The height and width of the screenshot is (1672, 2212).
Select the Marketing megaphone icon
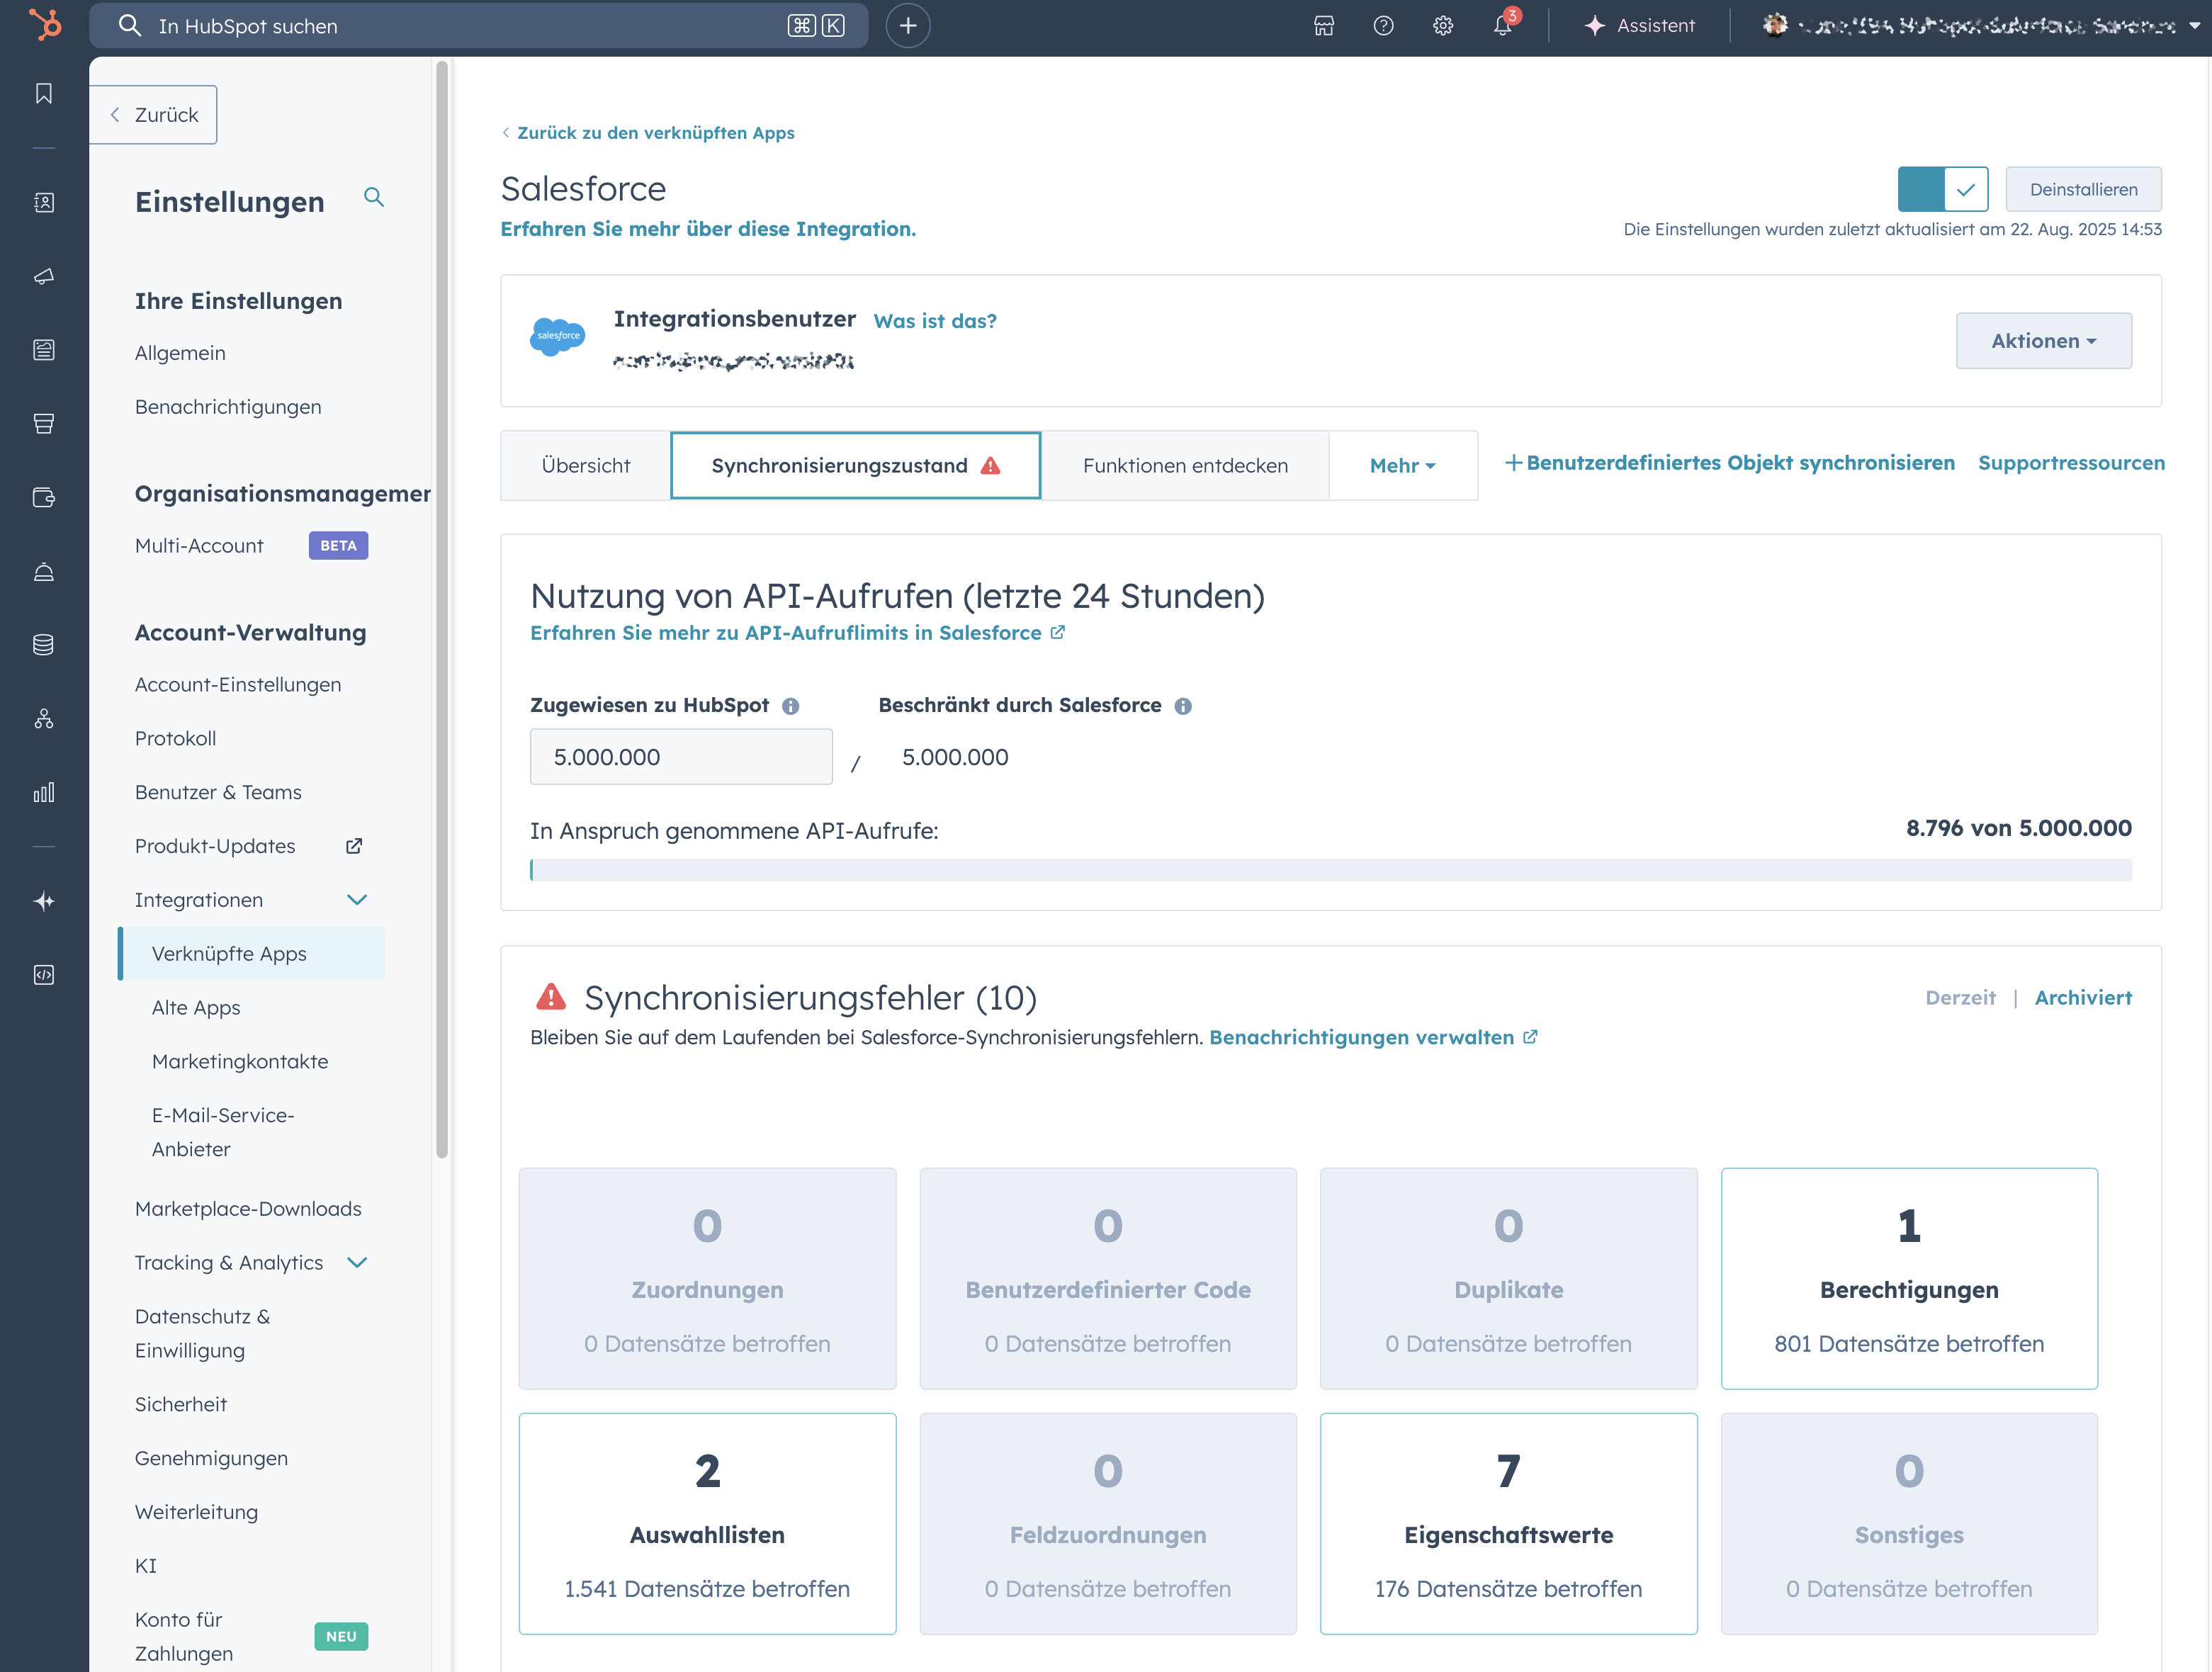44,277
